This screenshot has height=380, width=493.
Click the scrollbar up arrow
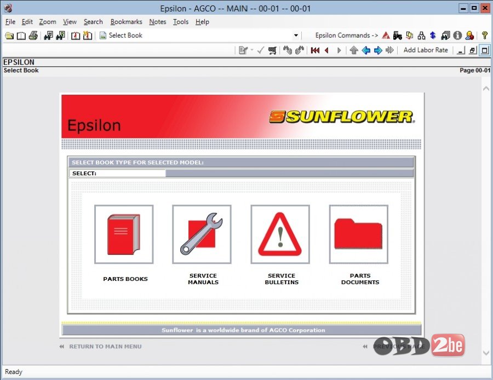[486, 89]
